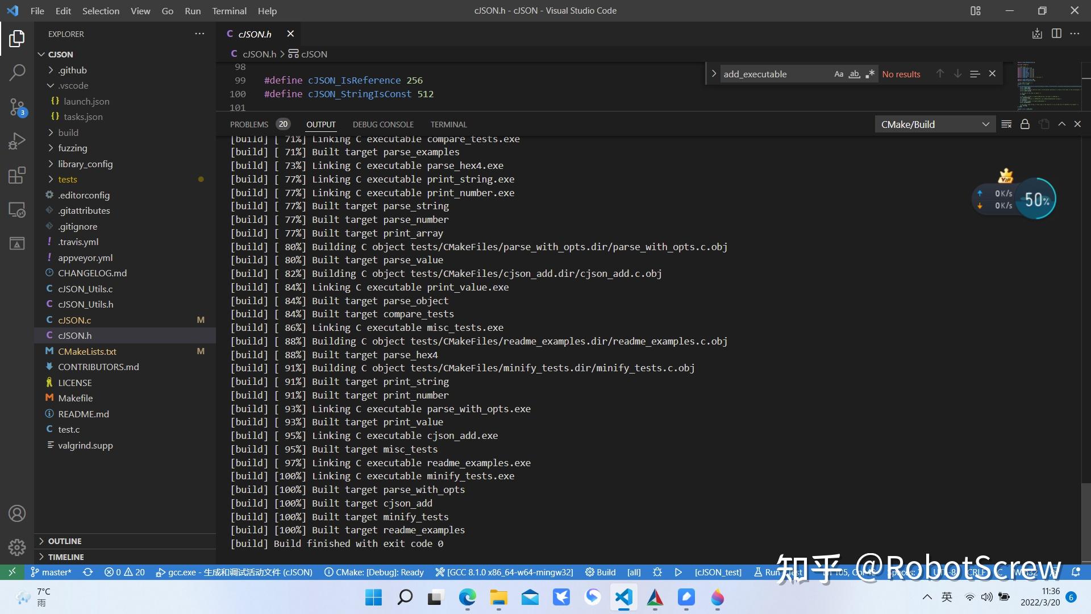Switch to the PROBLEMS tab
This screenshot has width=1091, height=614.
[x=249, y=124]
